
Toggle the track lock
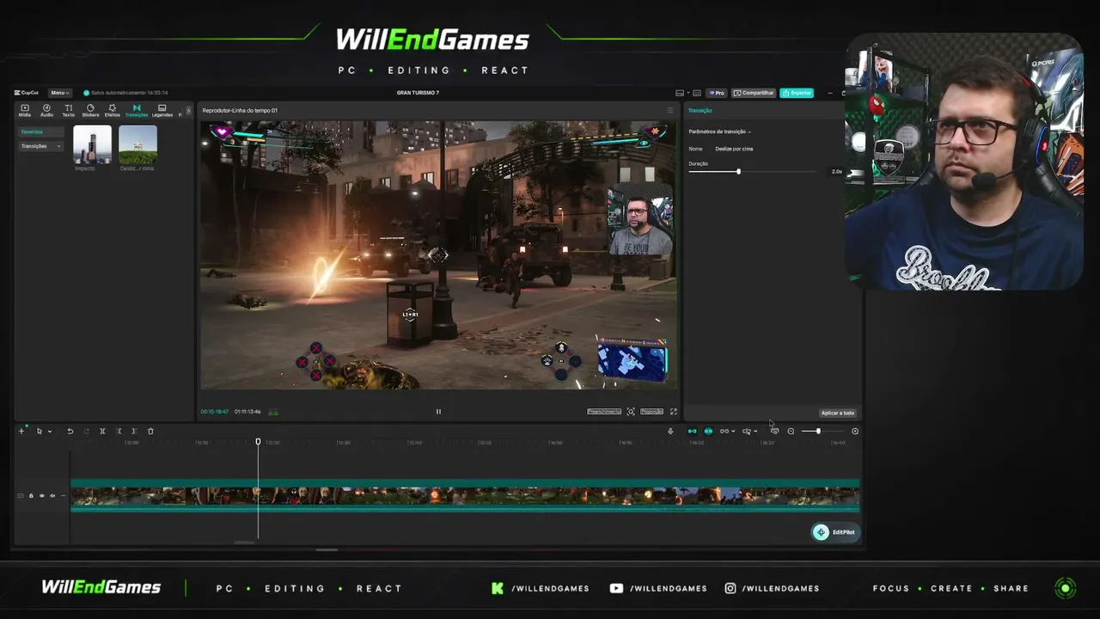point(31,495)
